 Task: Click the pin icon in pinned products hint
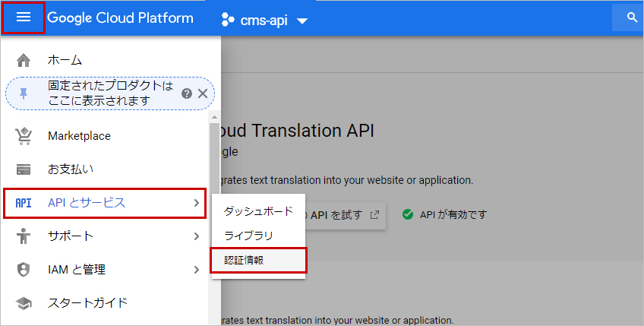tap(24, 93)
